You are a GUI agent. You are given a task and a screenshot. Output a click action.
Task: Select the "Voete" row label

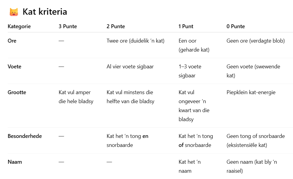[x=14, y=67]
